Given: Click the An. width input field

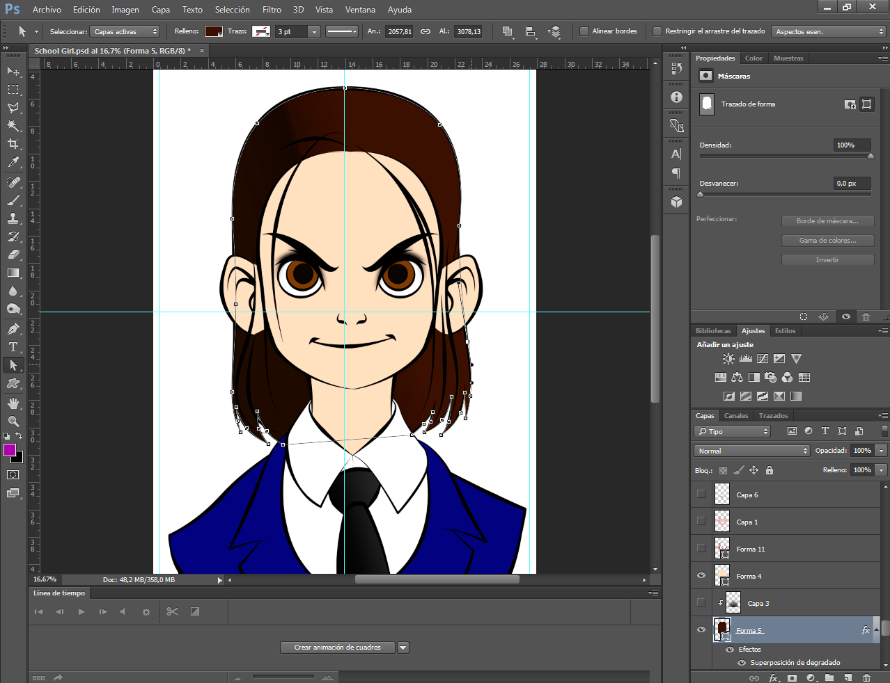Looking at the screenshot, I should pos(400,31).
